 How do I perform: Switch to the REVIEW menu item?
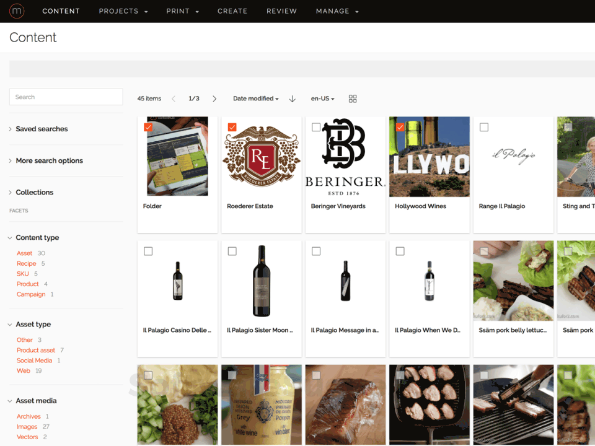point(281,11)
